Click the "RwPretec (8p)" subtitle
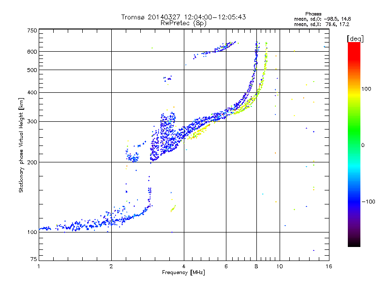 tap(183, 23)
